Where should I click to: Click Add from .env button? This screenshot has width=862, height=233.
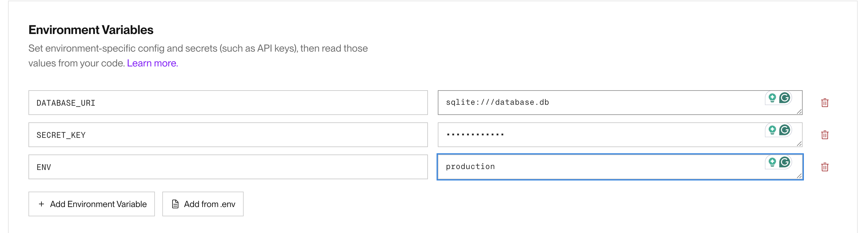click(x=203, y=204)
